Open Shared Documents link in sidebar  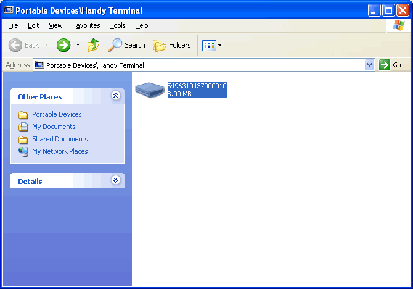point(60,139)
